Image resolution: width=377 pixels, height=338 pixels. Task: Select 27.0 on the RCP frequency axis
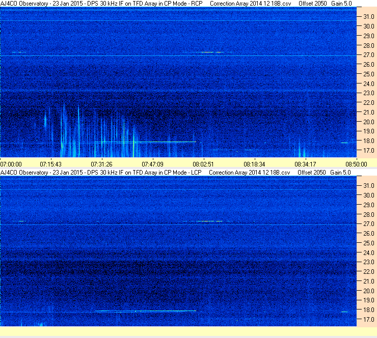pos(368,55)
